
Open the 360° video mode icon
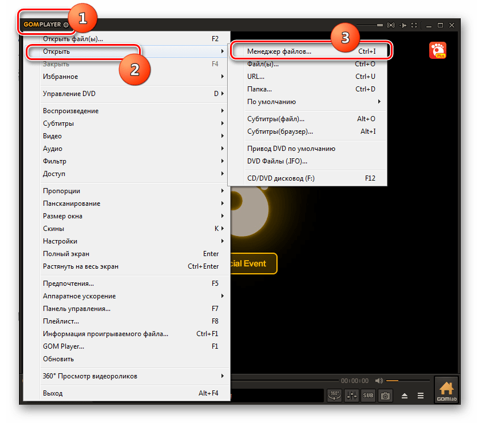tap(334, 396)
